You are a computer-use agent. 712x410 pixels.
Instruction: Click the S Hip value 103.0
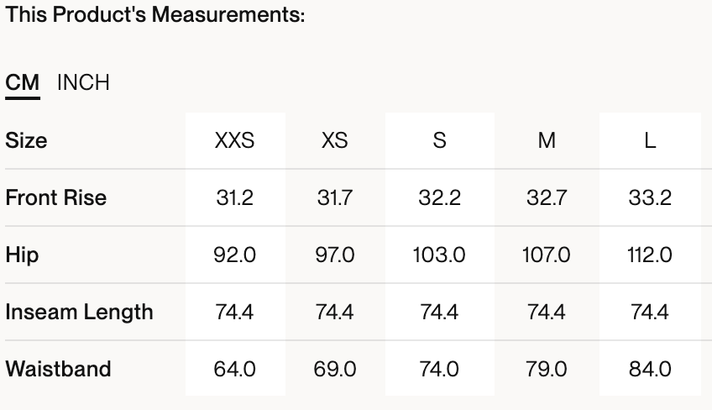(439, 255)
